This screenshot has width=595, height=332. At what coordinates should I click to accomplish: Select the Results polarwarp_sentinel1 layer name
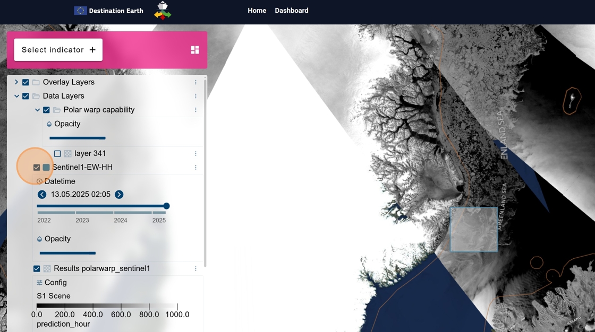(x=101, y=268)
